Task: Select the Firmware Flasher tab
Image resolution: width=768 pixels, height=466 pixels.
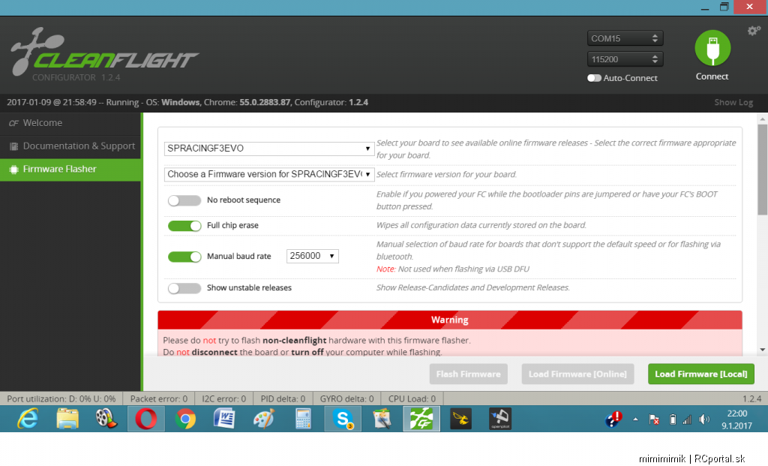Action: [70, 169]
